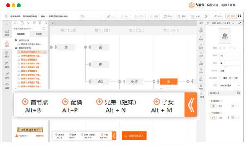Viewport: 248px width, 149px height.
Task: Select the female gender radio button
Action: click(231, 48)
